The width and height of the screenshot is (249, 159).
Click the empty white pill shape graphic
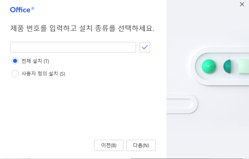tap(180, 104)
